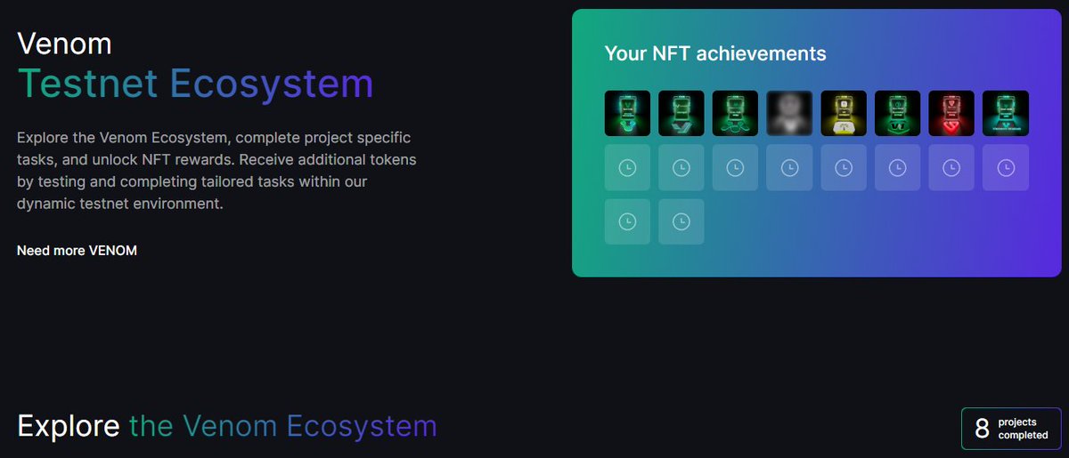The width and height of the screenshot is (1069, 458).
Task: Open the yellow glowing NFT achievement
Action: [844, 114]
